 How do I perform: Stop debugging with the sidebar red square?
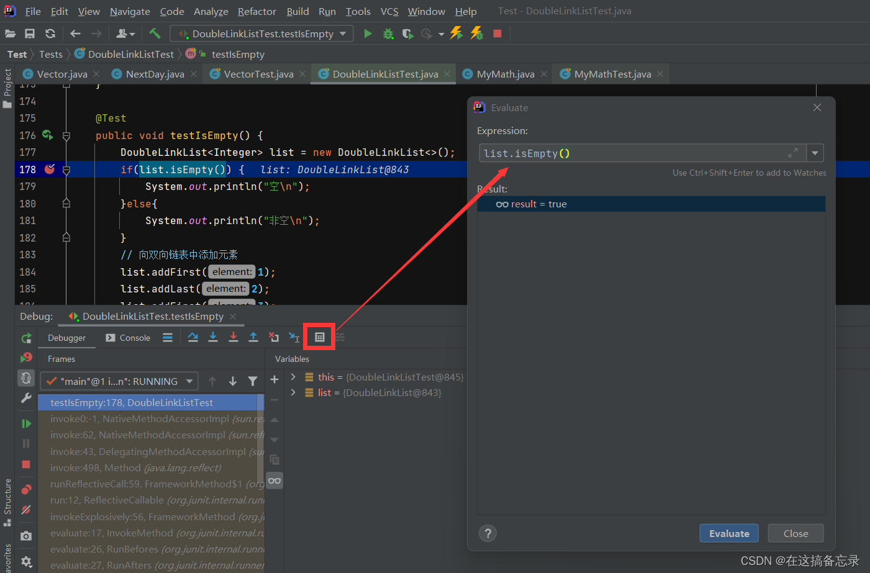coord(26,464)
